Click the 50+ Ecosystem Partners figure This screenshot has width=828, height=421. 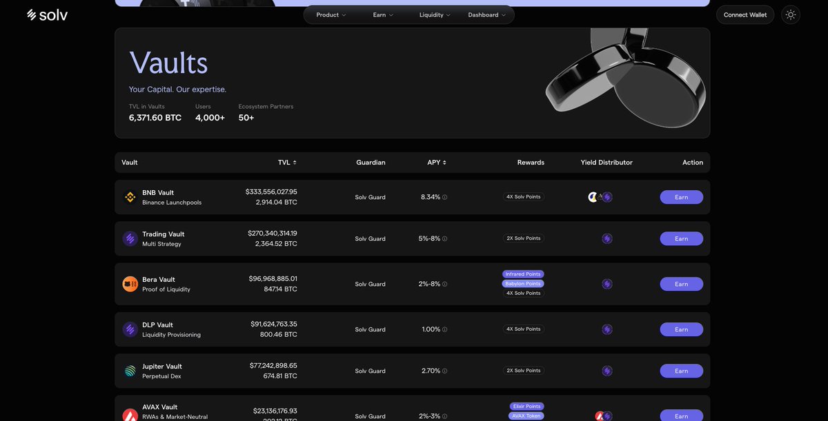point(246,118)
